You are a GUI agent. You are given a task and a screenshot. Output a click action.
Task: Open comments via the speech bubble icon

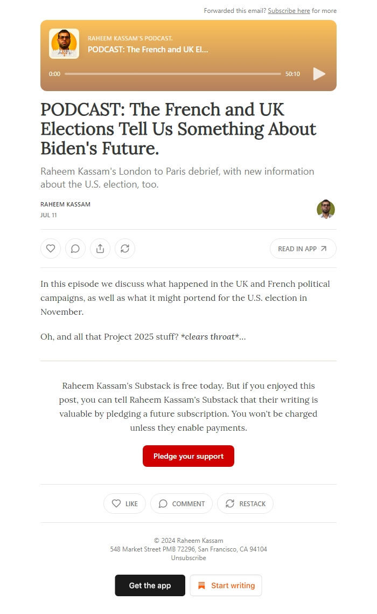point(75,249)
